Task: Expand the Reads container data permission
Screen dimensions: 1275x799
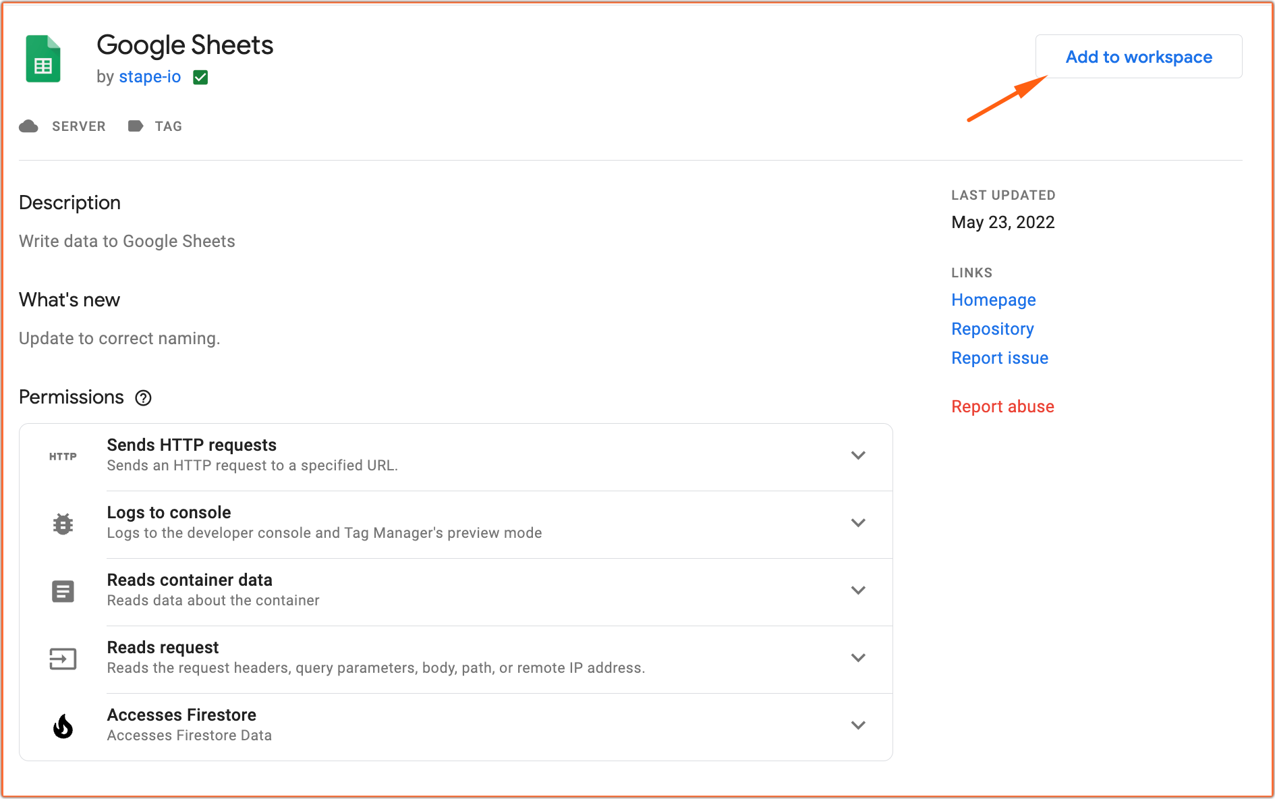Action: tap(858, 590)
